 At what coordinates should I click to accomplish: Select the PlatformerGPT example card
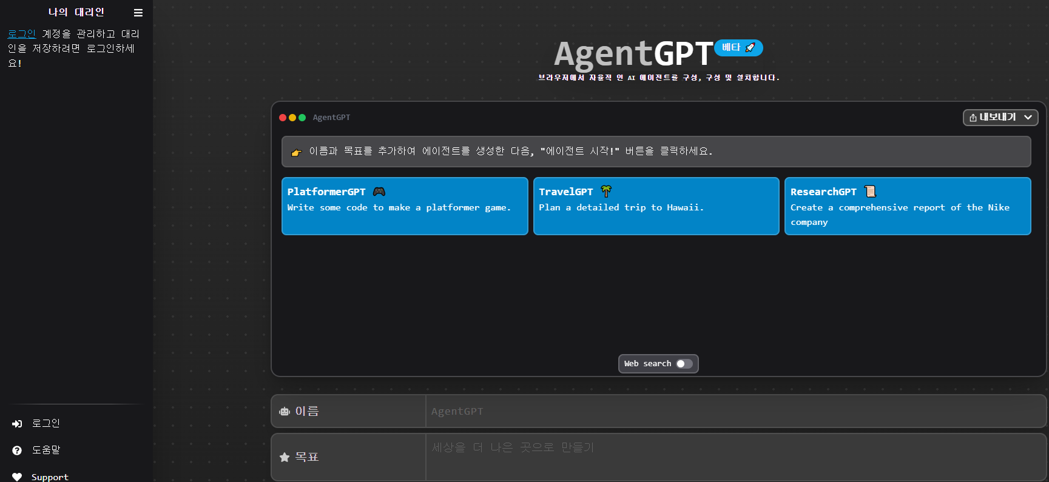(x=405, y=206)
